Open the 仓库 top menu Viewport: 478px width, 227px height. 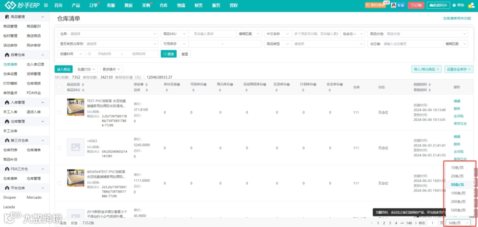(163, 5)
